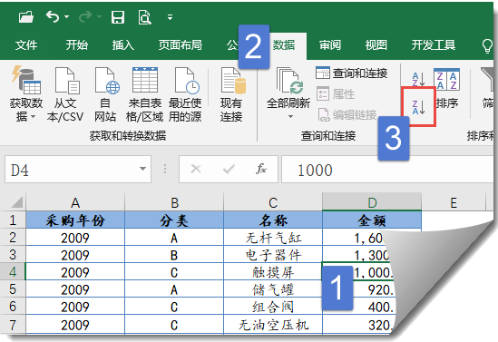Select row 1 header
Image resolution: width=498 pixels, height=342 pixels.
point(13,220)
